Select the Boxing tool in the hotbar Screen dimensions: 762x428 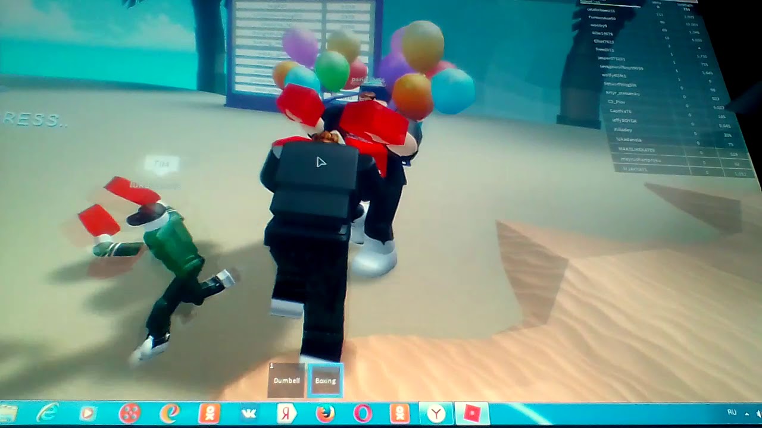(325, 380)
